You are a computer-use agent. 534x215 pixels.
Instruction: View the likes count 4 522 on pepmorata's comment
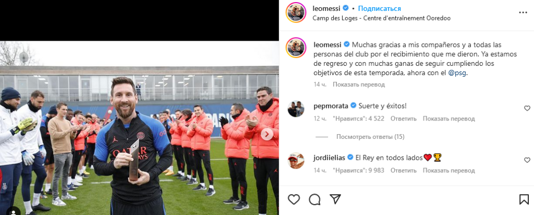pos(358,118)
